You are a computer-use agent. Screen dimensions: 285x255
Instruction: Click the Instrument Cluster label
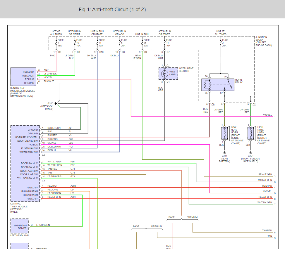186,70
